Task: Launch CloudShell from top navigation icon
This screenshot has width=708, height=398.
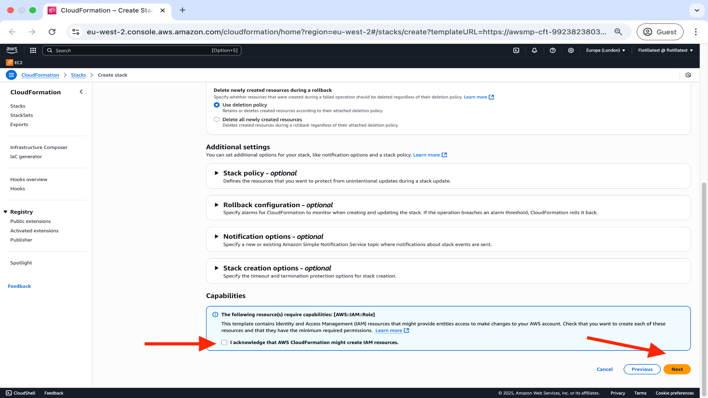Action: (x=516, y=50)
